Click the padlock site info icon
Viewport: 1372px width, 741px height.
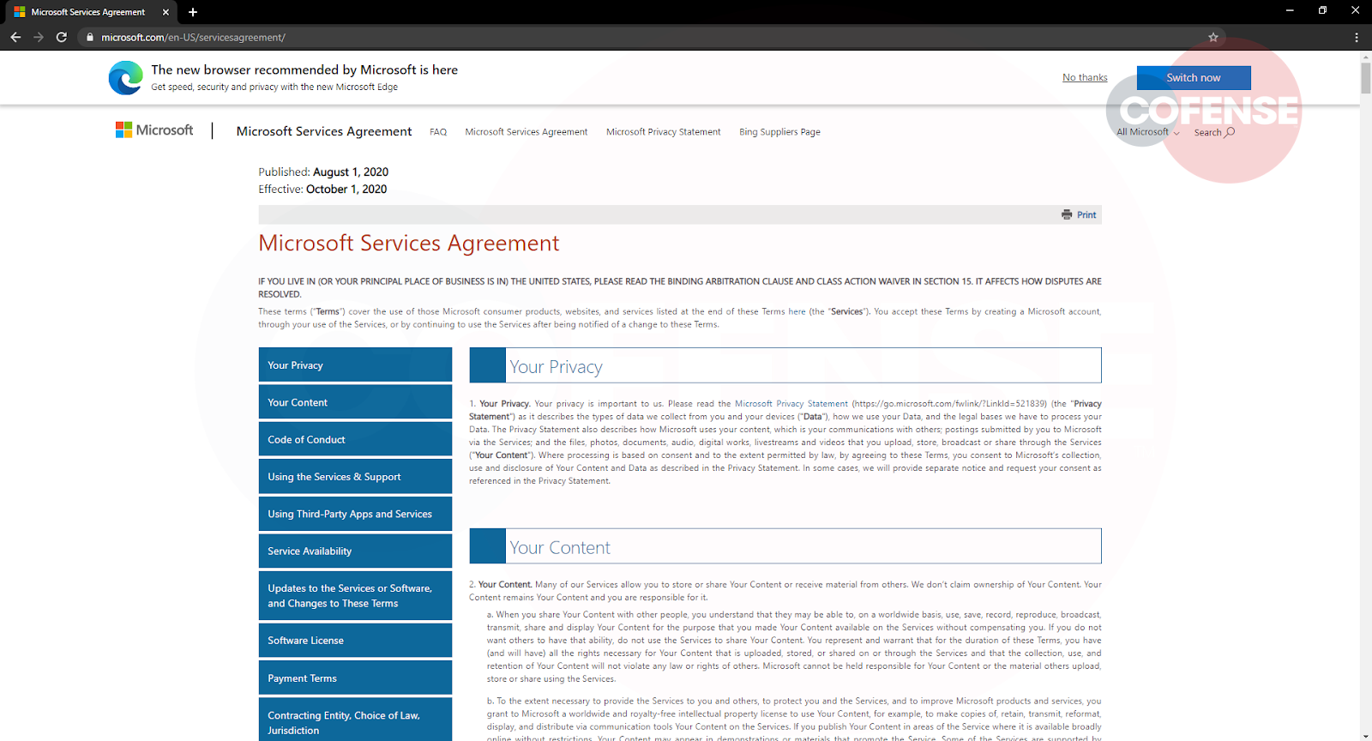(x=89, y=37)
